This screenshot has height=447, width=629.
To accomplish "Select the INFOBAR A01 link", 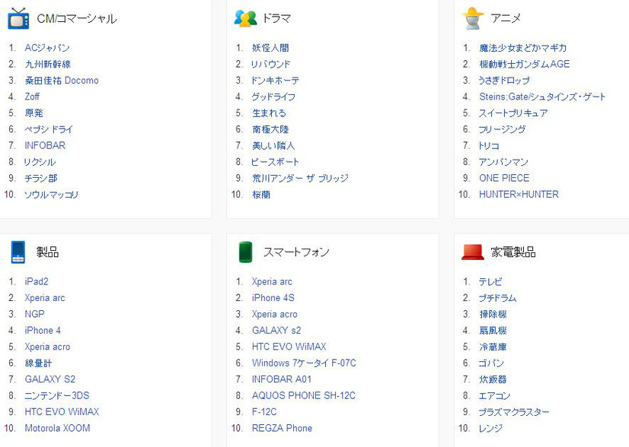I will point(282,379).
